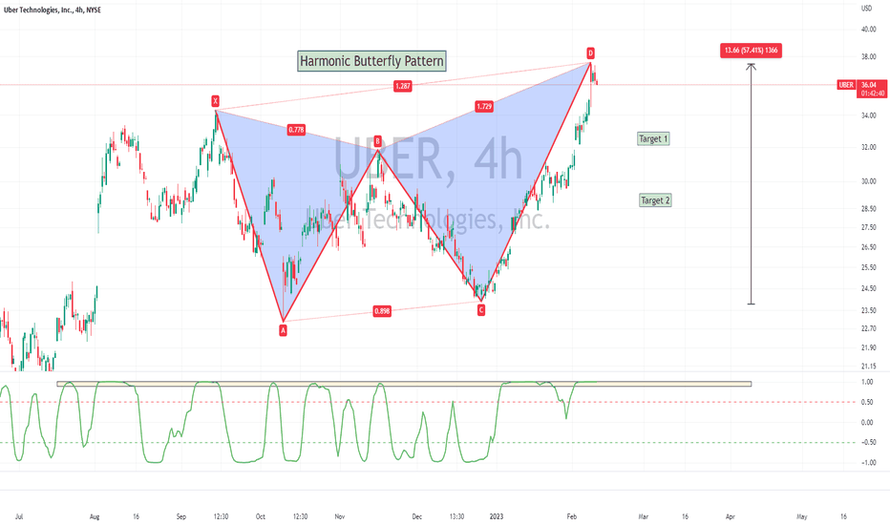This screenshot has height=525, width=890.
Task: Click the Target 1 label
Action: [653, 138]
